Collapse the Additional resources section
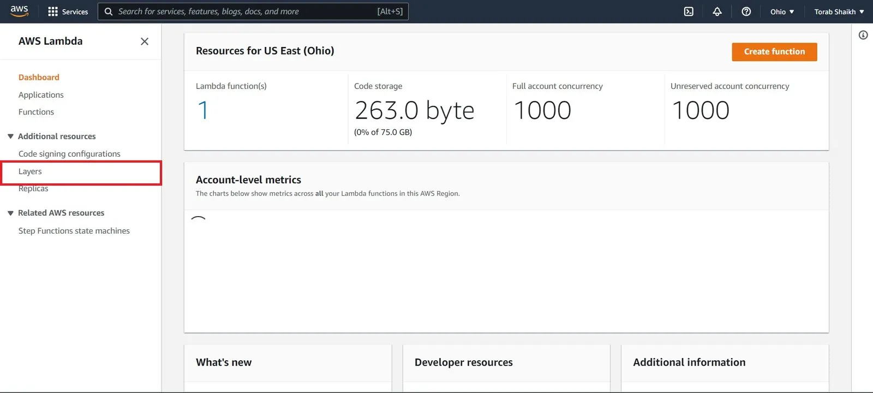This screenshot has width=873, height=393. tap(10, 136)
